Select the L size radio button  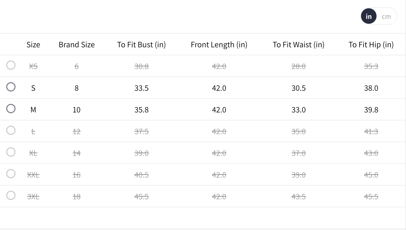coord(11,130)
